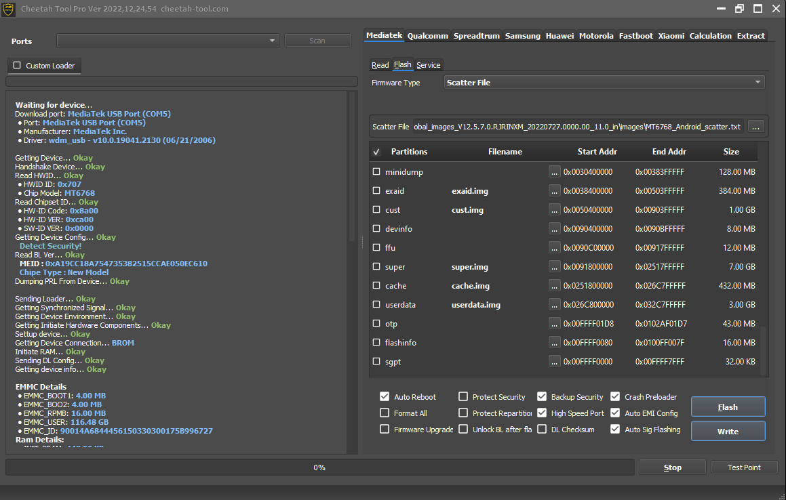Screen dimensions: 786x500
Task: Select the super.img filename cell
Action: (x=470, y=267)
